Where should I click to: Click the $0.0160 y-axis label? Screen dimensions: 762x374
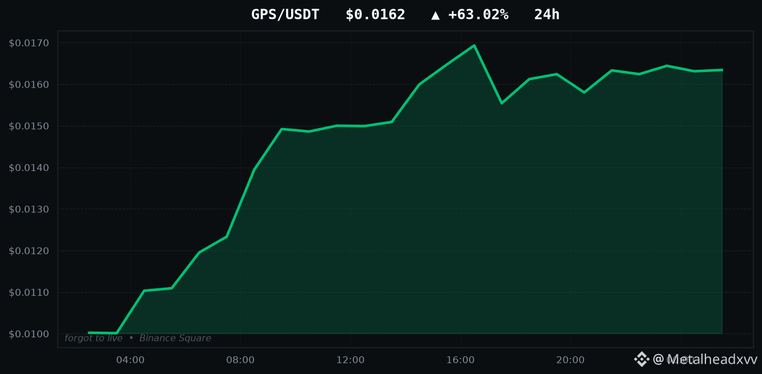click(x=29, y=85)
